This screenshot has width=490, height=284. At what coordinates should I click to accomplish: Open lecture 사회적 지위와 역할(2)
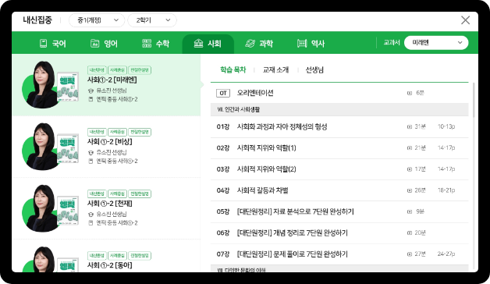click(x=266, y=169)
